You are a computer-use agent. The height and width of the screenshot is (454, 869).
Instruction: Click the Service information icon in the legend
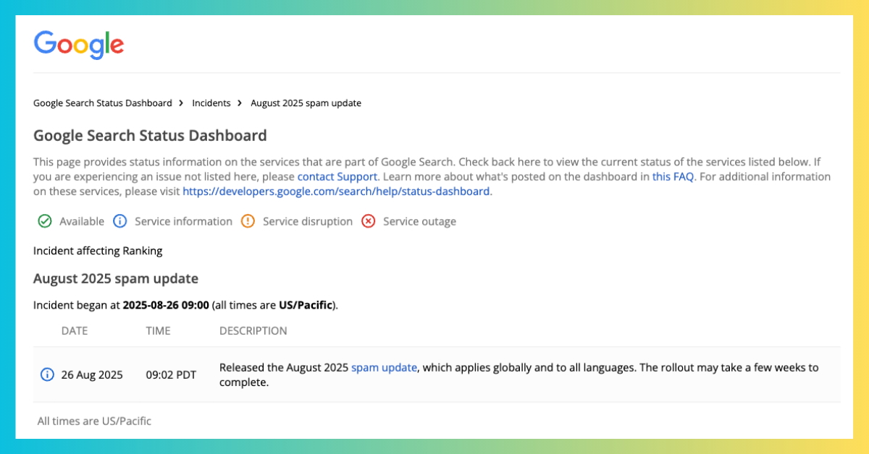(x=120, y=221)
